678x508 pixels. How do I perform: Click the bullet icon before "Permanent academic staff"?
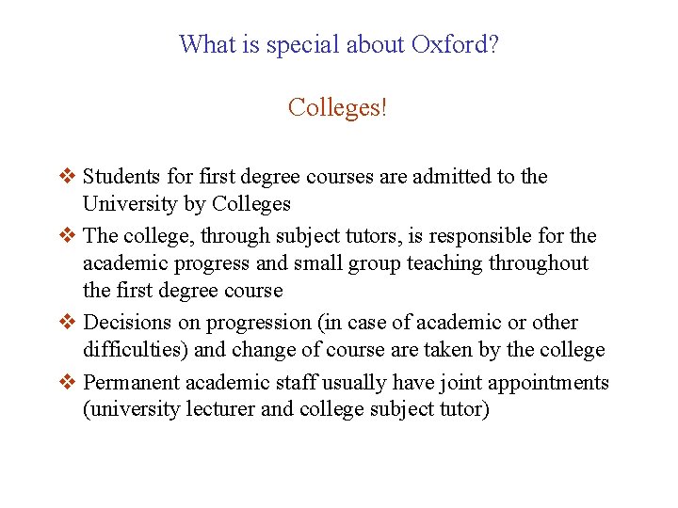click(x=69, y=381)
